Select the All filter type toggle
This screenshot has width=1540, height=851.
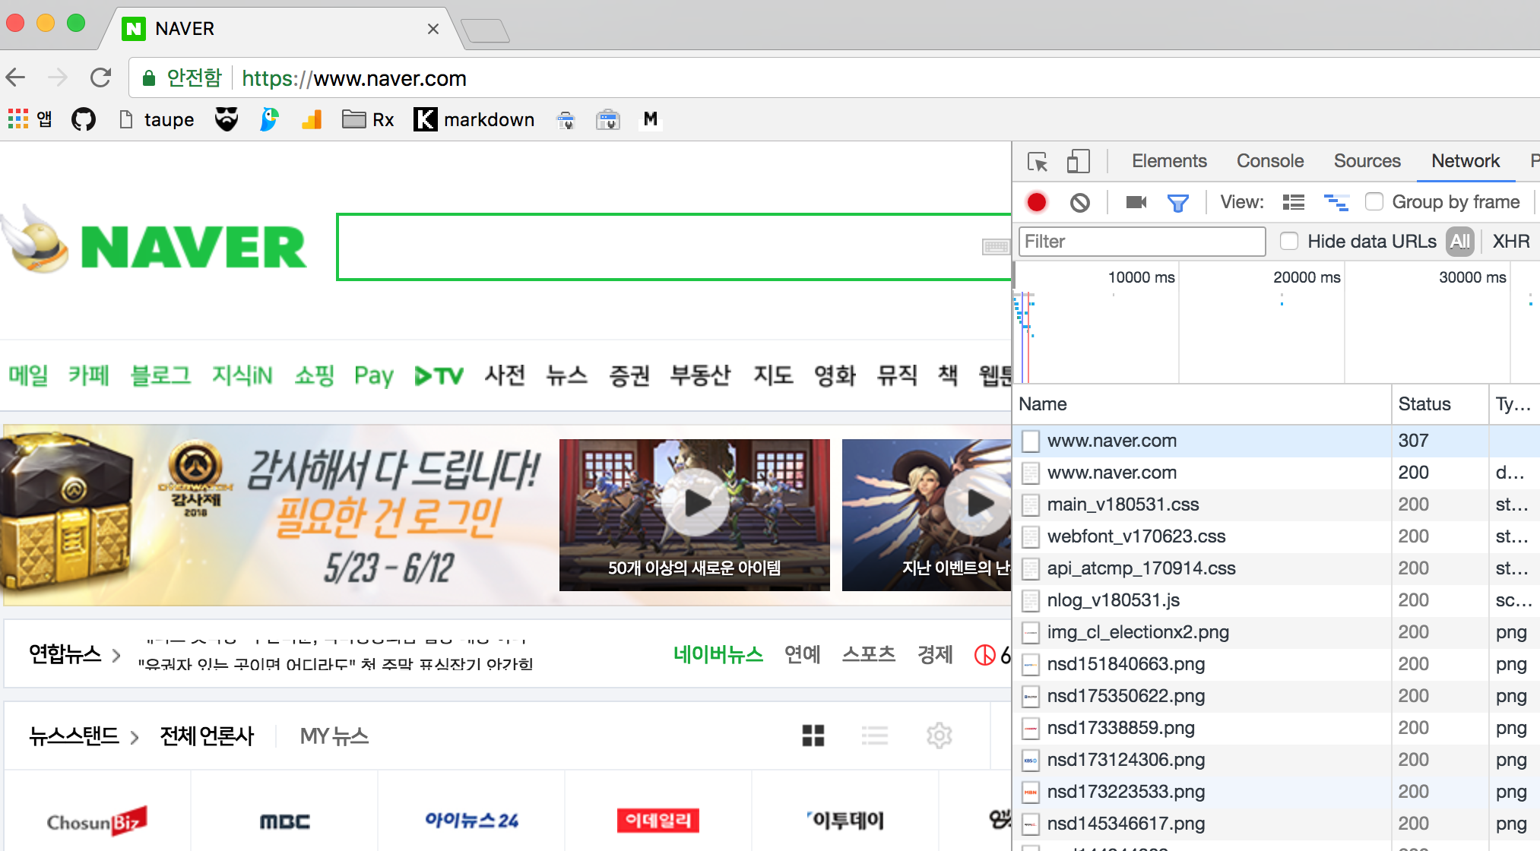(1459, 242)
